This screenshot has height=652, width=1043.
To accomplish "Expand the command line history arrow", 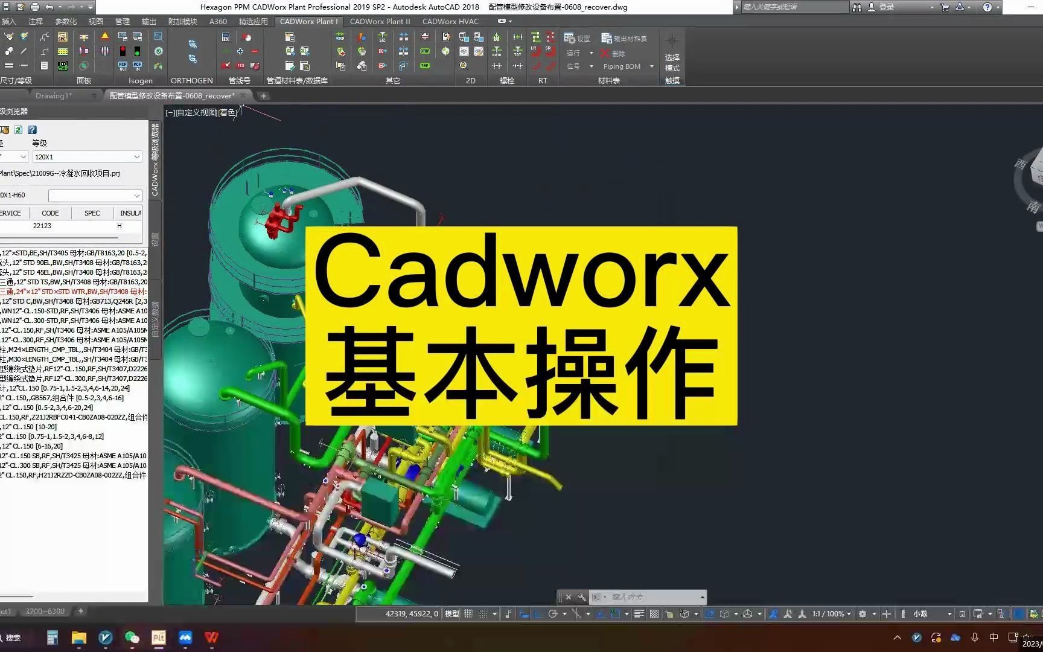I will pyautogui.click(x=702, y=597).
